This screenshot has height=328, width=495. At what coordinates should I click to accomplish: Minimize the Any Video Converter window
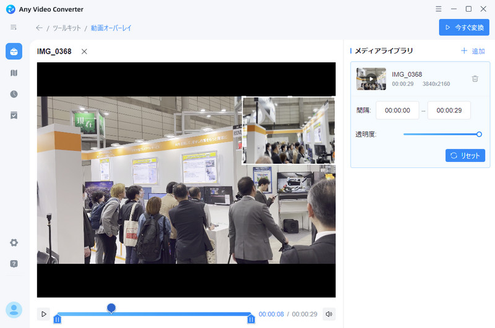point(454,9)
